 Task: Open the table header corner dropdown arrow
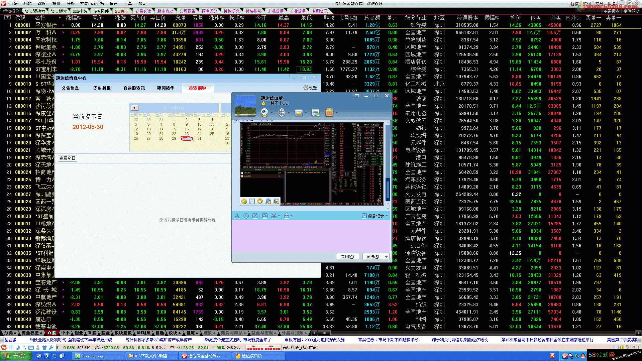(x=7, y=17)
